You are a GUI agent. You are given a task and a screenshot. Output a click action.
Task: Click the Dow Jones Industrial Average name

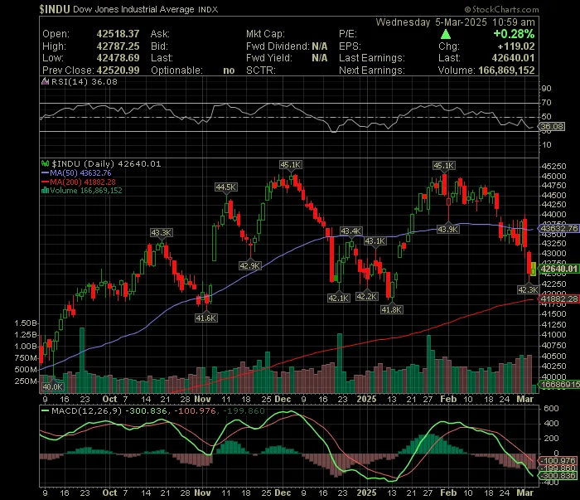coord(133,10)
